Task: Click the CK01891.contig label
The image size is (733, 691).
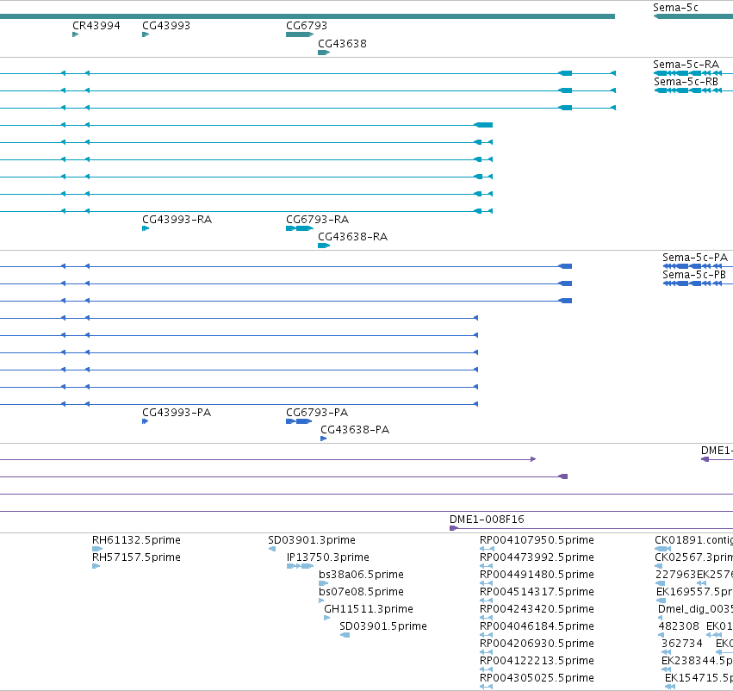Action: pos(693,540)
